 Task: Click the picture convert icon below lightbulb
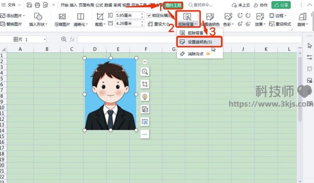[145, 109]
